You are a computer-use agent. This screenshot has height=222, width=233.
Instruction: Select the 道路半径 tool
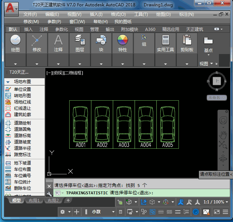pos(22,148)
